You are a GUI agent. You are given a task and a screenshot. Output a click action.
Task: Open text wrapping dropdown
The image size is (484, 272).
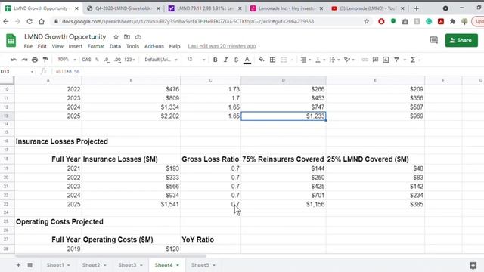click(334, 60)
